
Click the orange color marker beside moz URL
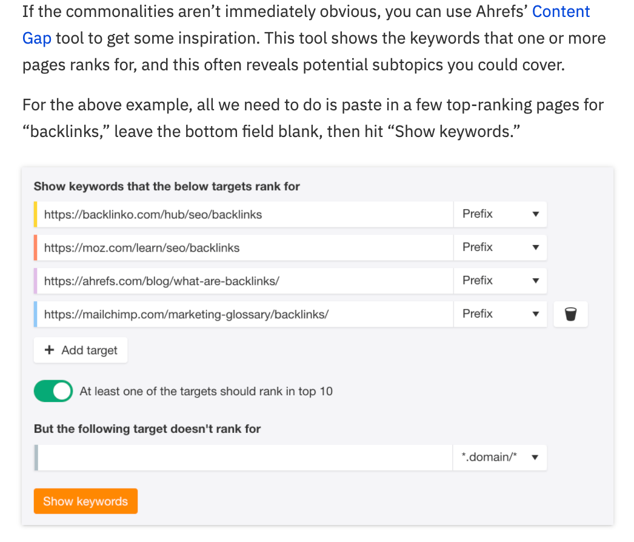pyautogui.click(x=36, y=247)
